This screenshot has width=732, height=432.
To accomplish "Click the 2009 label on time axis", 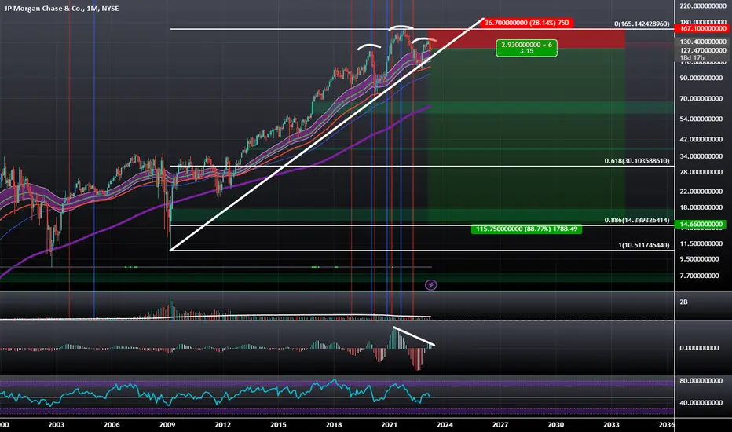I will pos(167,424).
